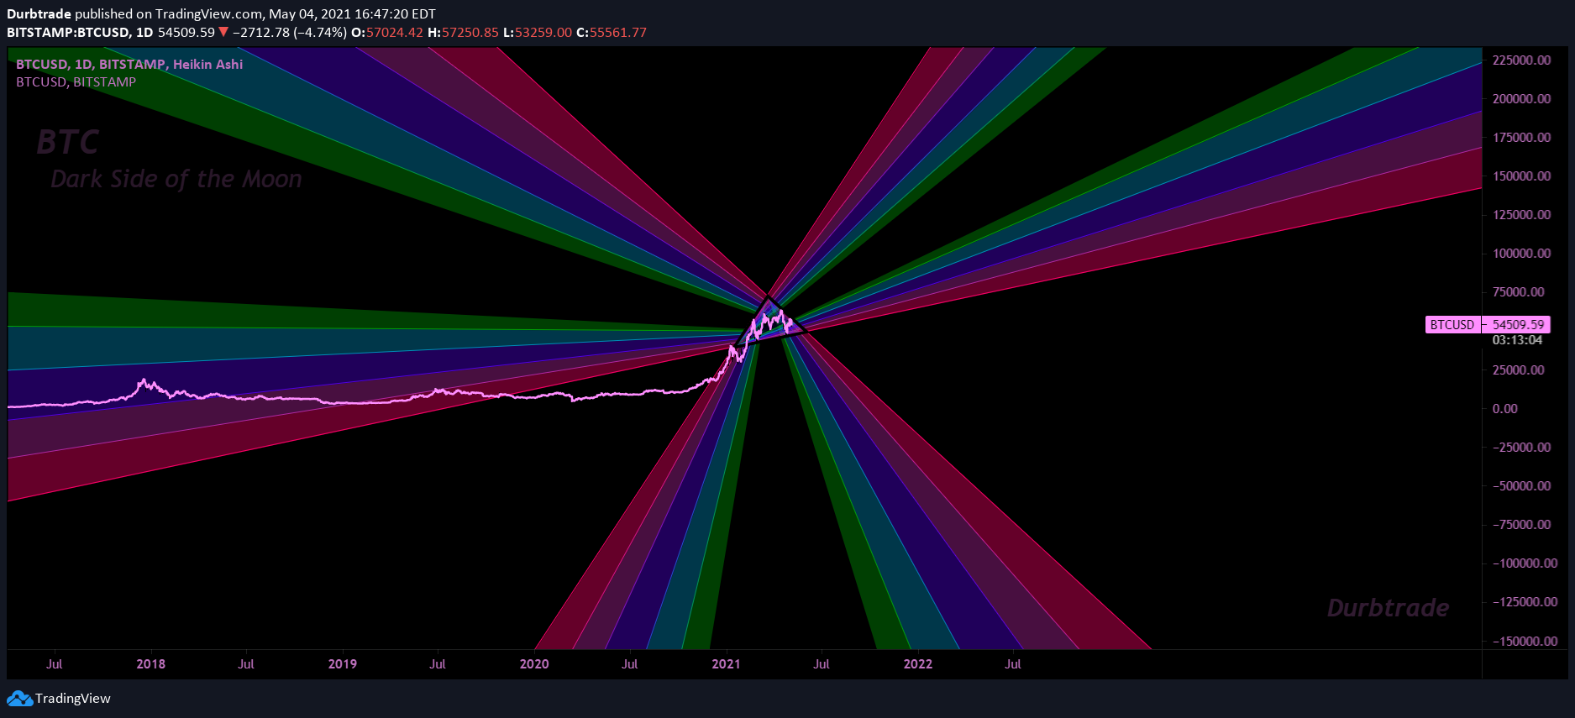Click the 2021 time axis label
Screen dimensions: 1575x718
click(727, 664)
